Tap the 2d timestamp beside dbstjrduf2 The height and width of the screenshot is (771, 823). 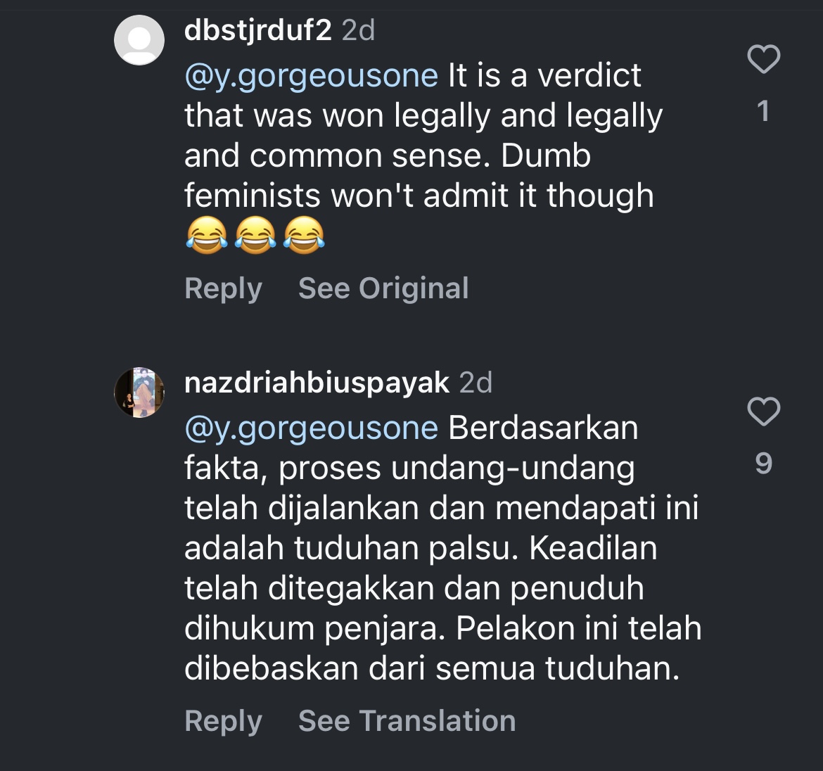point(359,30)
